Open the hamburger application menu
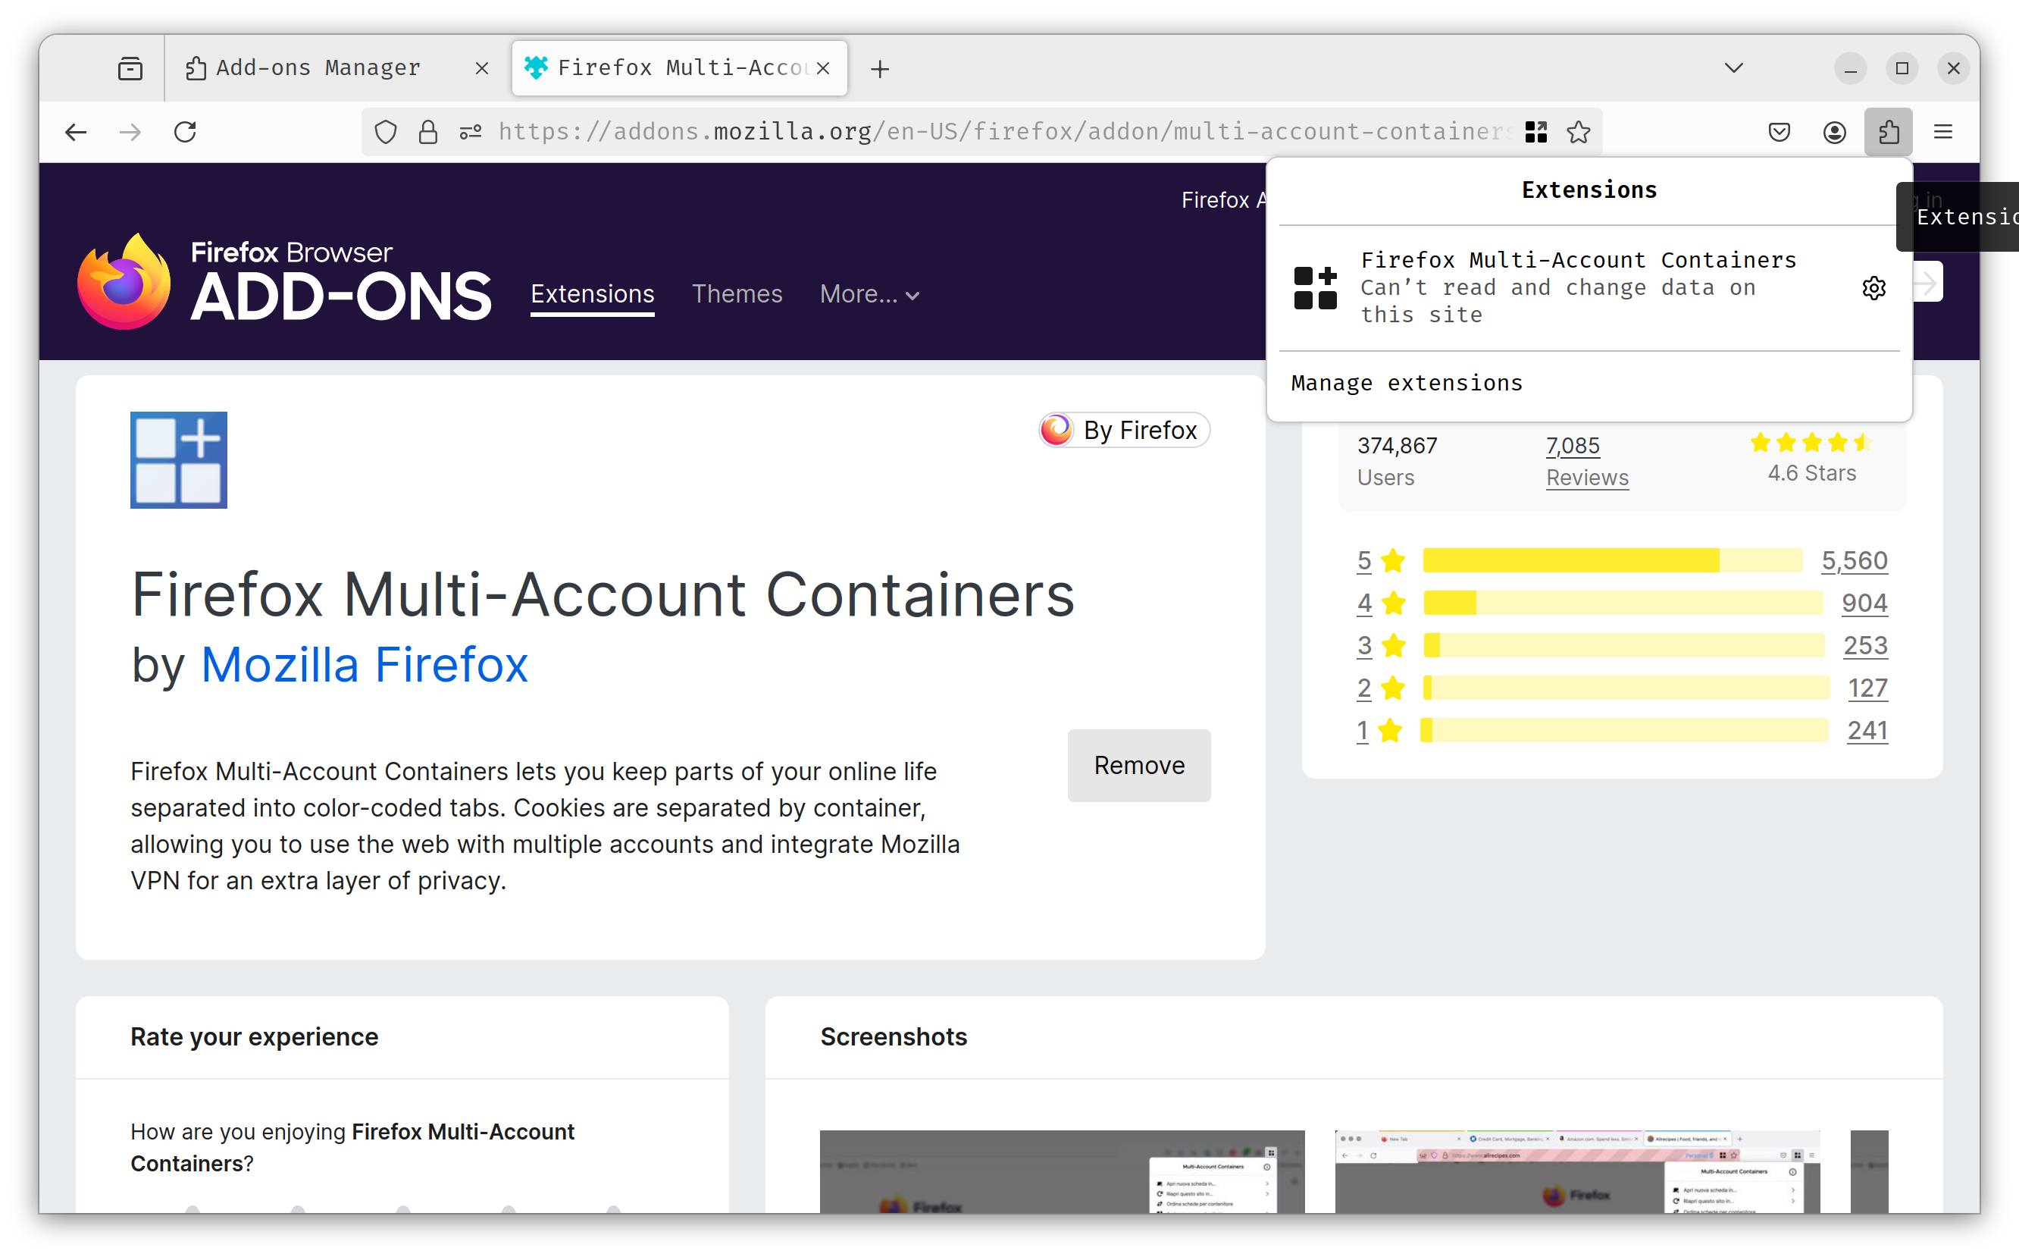This screenshot has width=2019, height=1257. tap(1942, 132)
